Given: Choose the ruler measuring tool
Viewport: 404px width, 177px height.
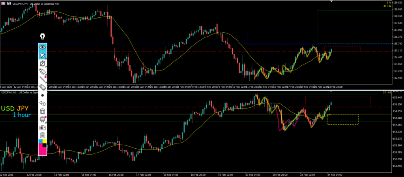Looking at the screenshot, I should 43,79.
